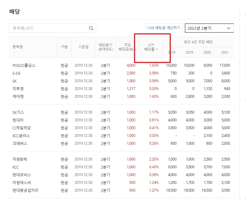The height and width of the screenshot is (203, 246).
Task: Select 배당 page heading
Action: click(x=14, y=11)
